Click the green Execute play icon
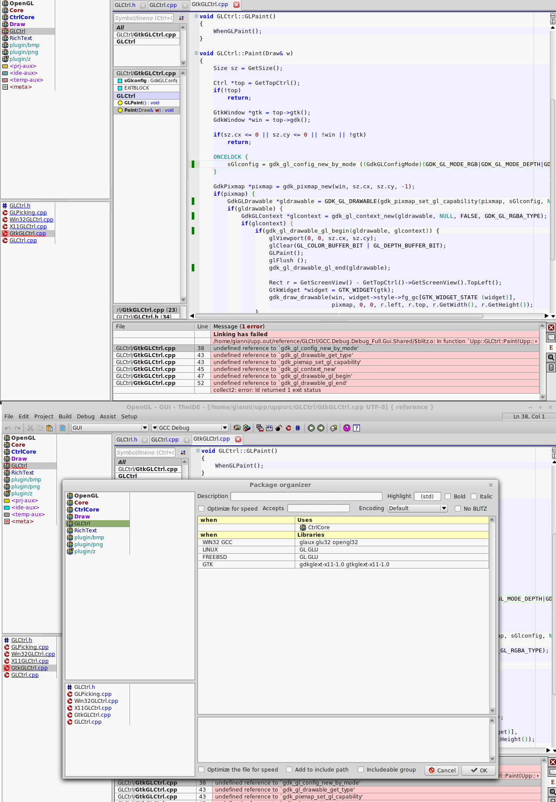The height and width of the screenshot is (802, 556). click(x=311, y=428)
